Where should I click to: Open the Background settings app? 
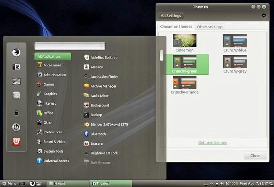point(96,105)
